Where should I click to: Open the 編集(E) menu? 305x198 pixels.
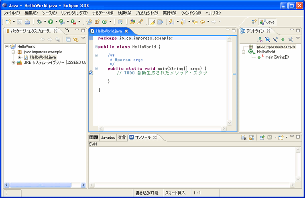(31, 13)
